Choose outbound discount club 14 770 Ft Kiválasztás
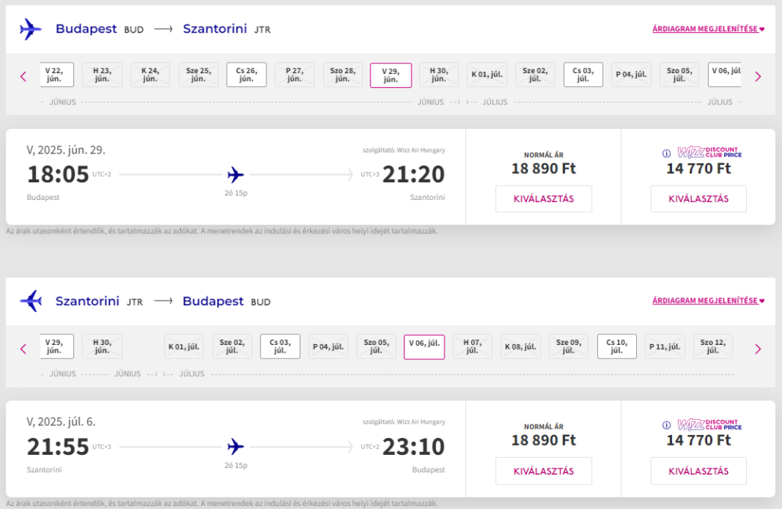782x509 pixels. [699, 199]
